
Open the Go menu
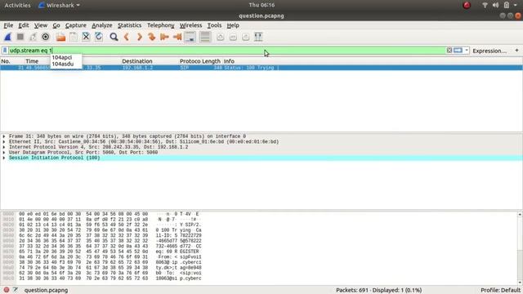pos(56,25)
